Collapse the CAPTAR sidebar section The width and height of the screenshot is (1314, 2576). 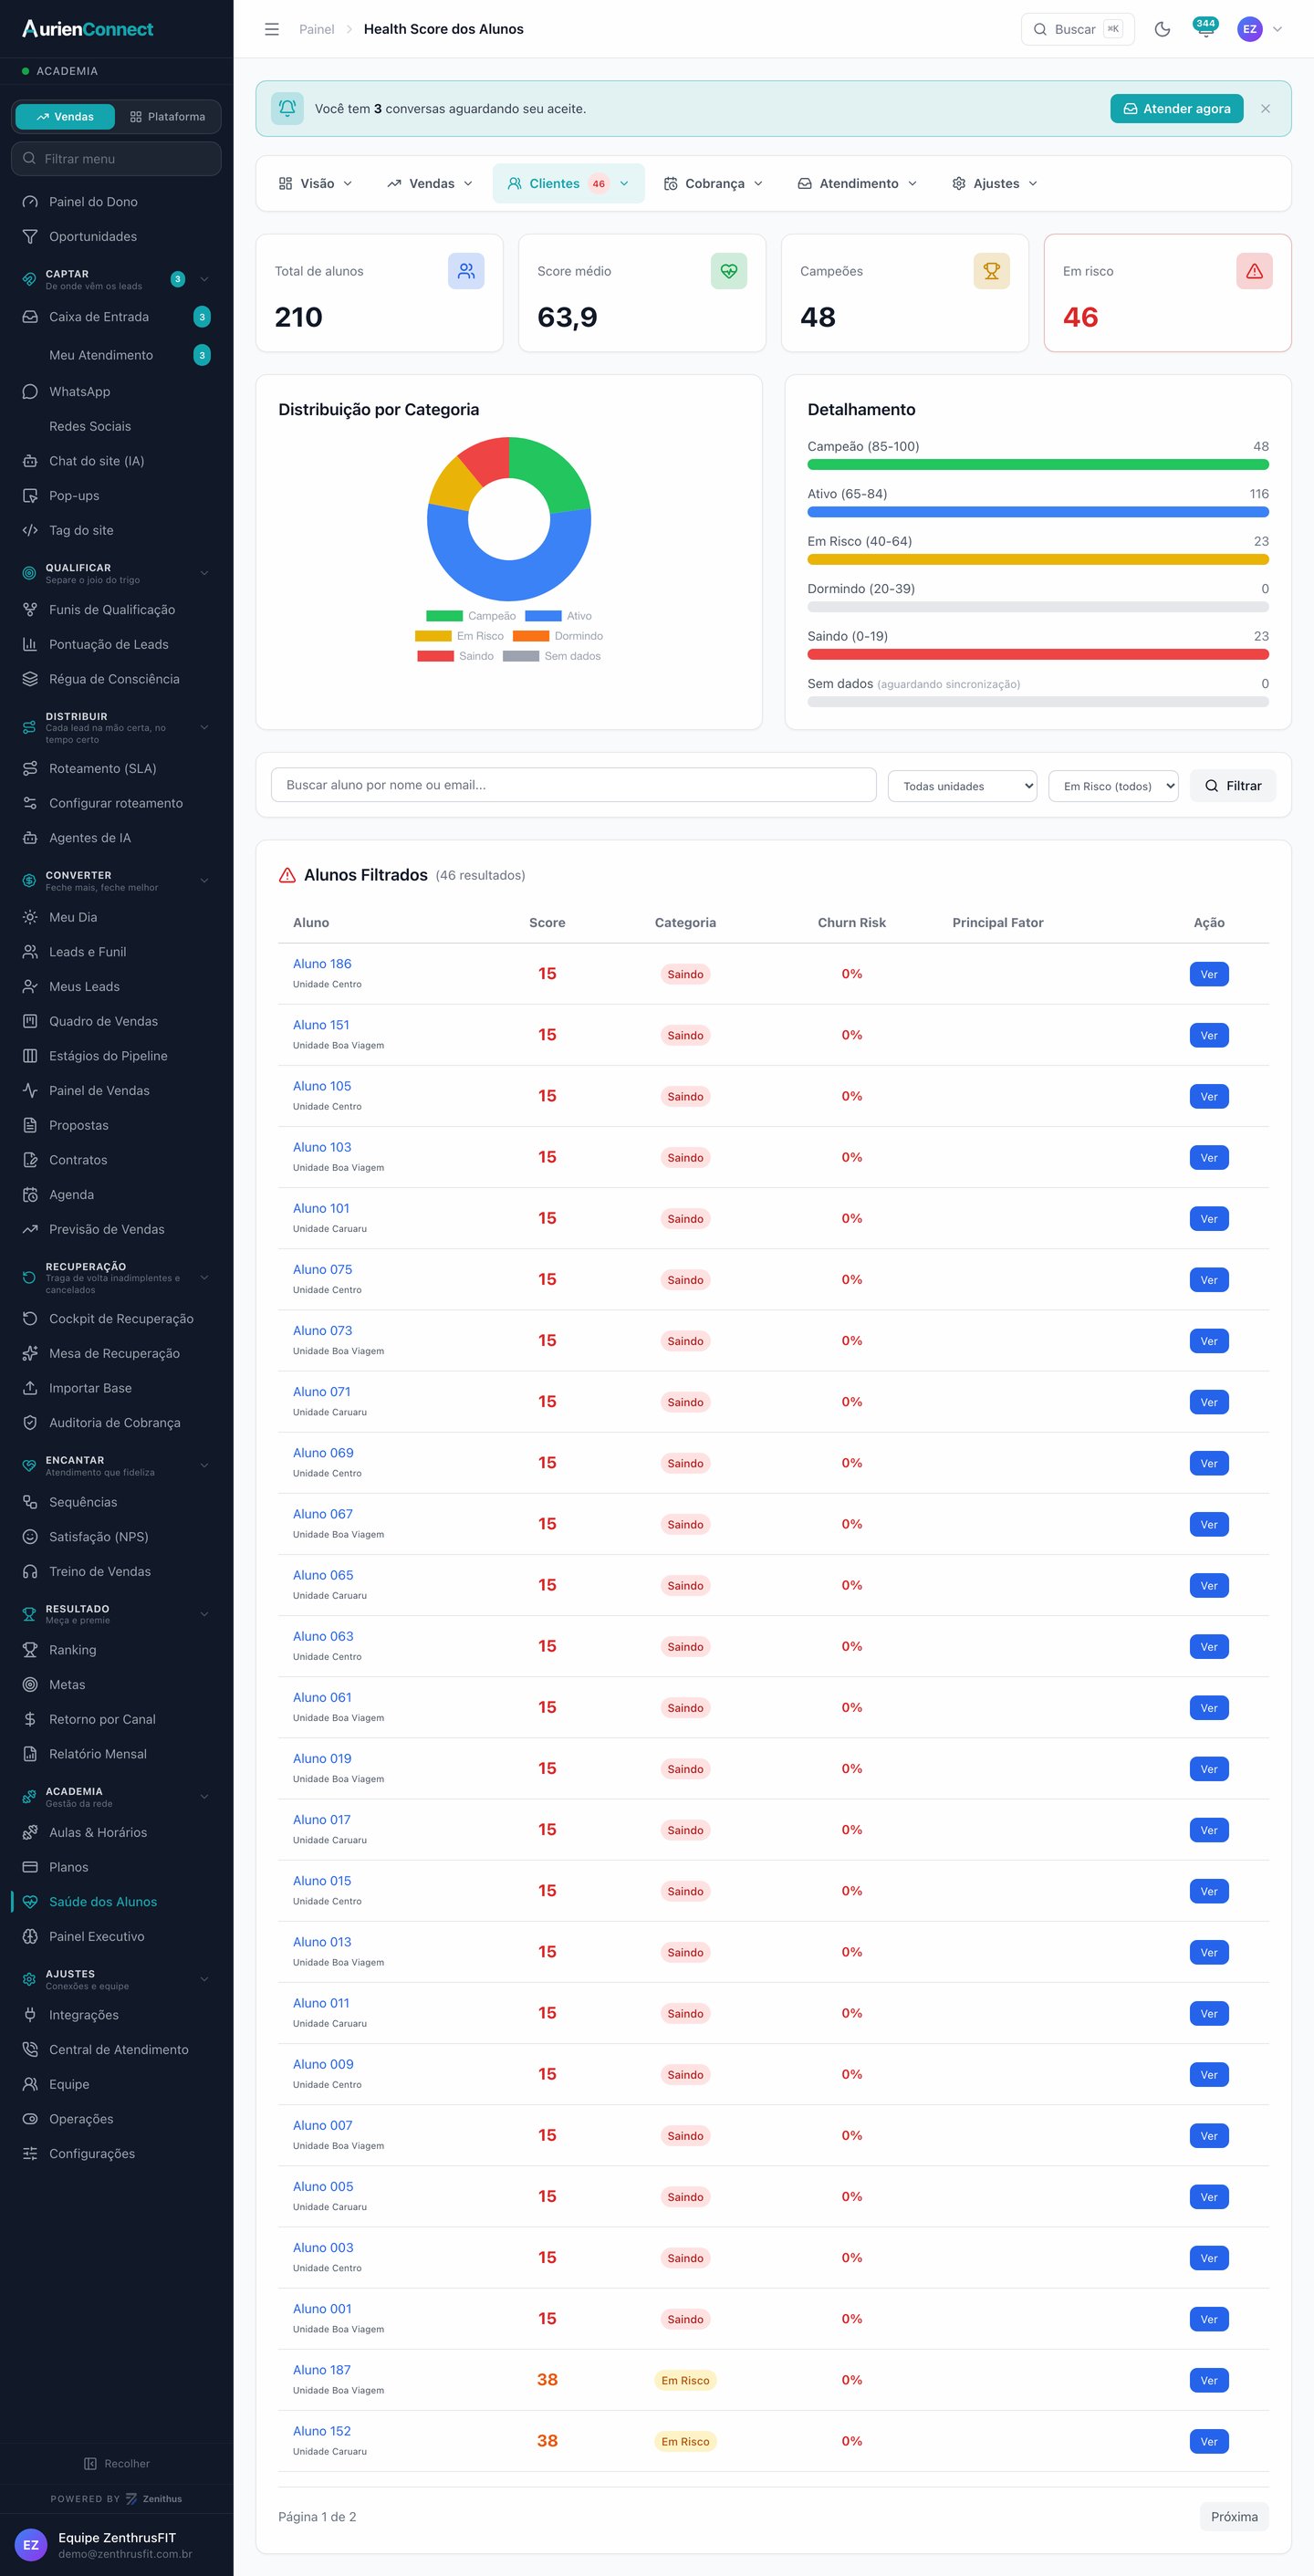point(204,279)
